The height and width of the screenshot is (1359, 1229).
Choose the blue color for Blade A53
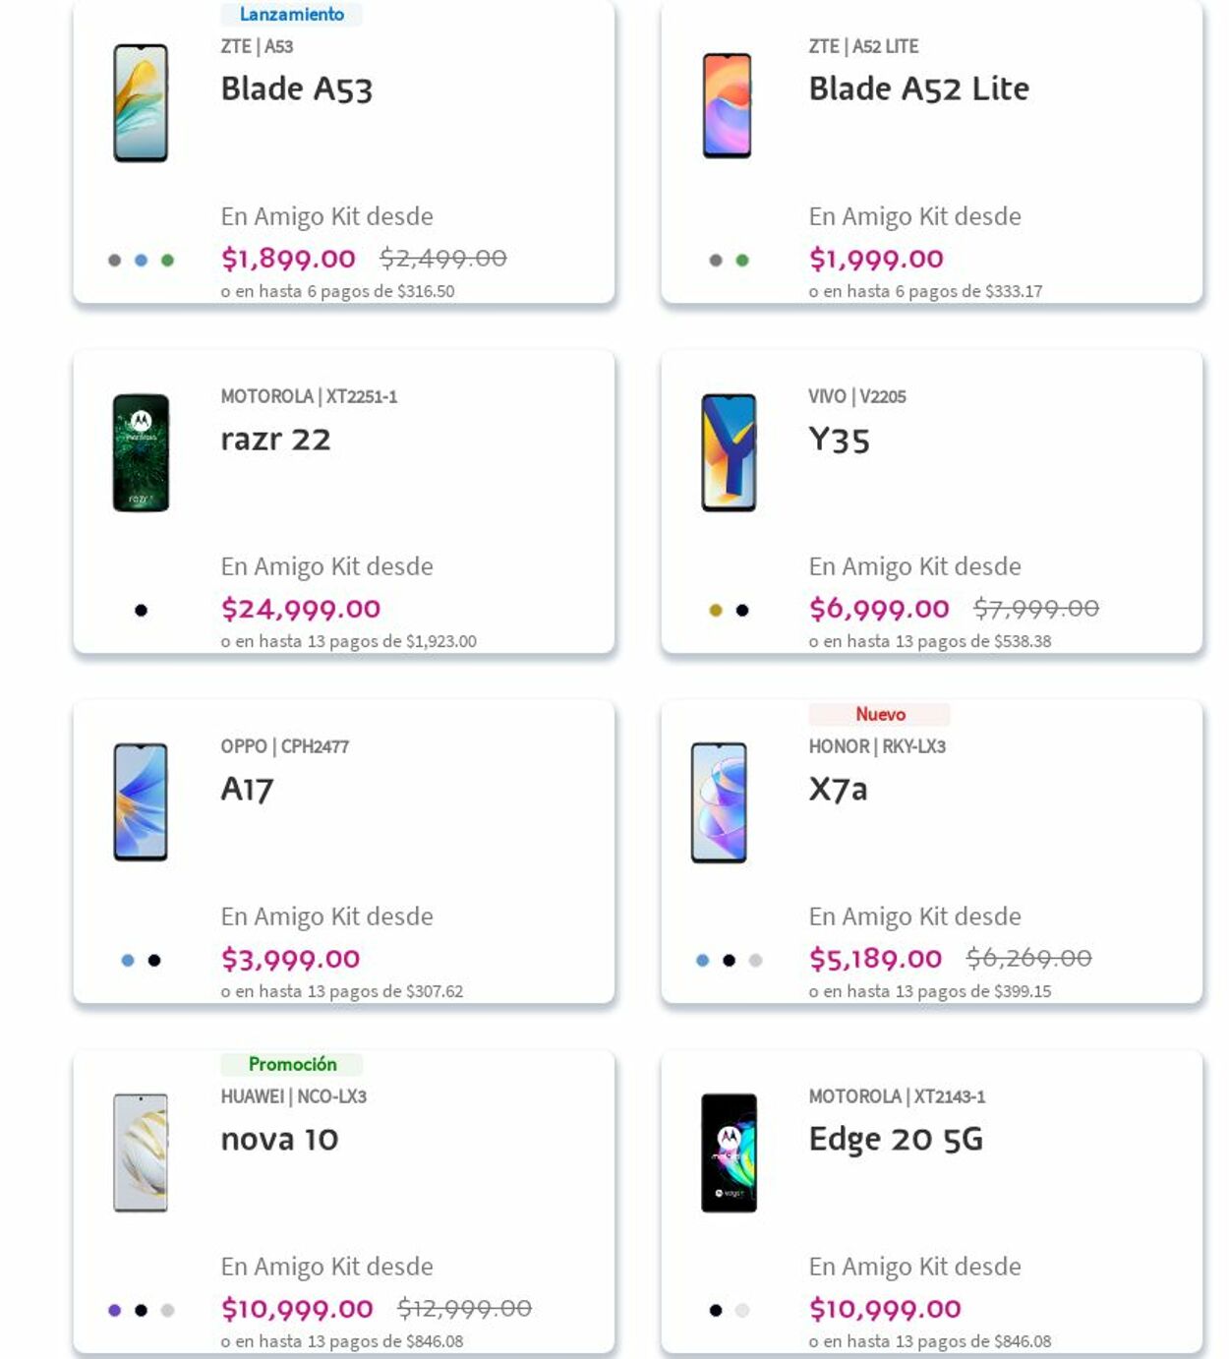[141, 261]
